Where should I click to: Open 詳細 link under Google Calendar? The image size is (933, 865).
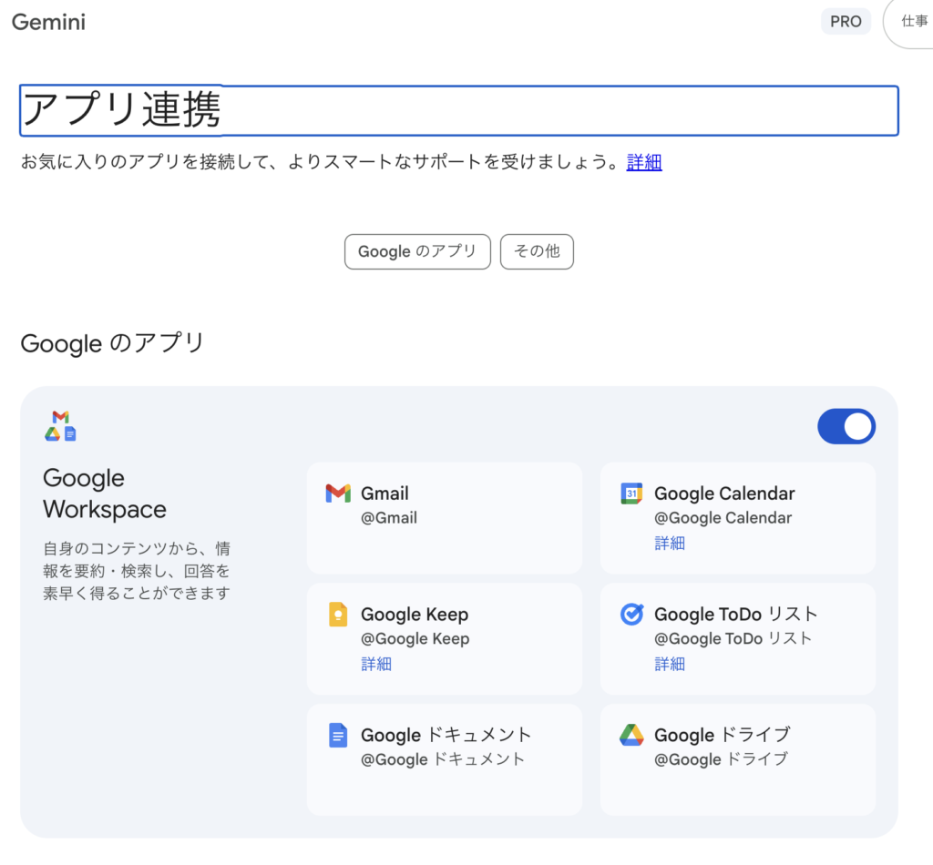point(670,544)
